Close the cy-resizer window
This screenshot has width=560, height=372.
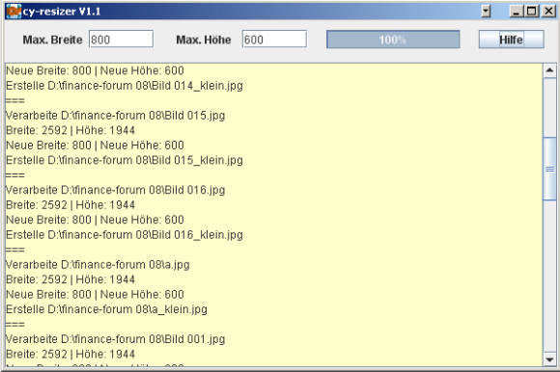548,12
